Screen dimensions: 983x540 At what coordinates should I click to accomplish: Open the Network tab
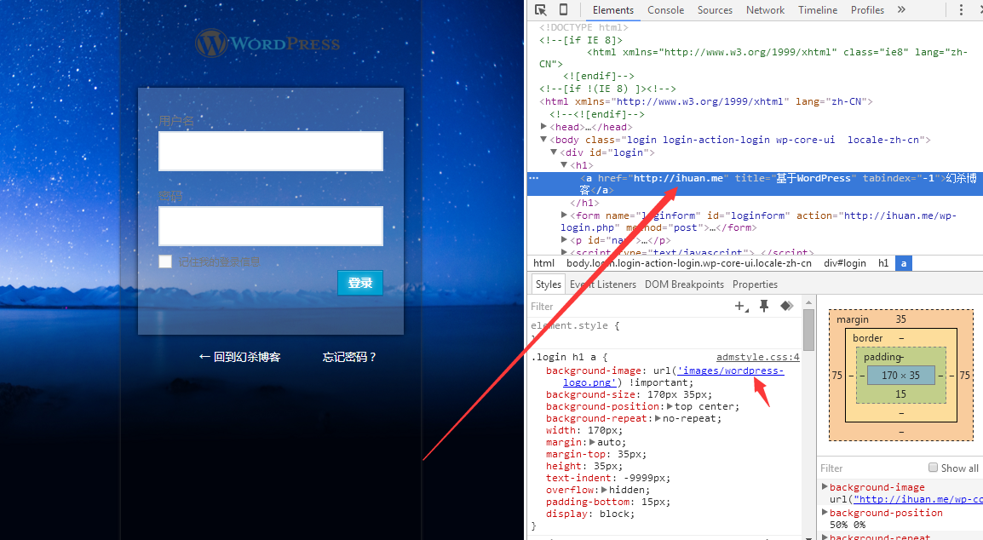tap(765, 10)
